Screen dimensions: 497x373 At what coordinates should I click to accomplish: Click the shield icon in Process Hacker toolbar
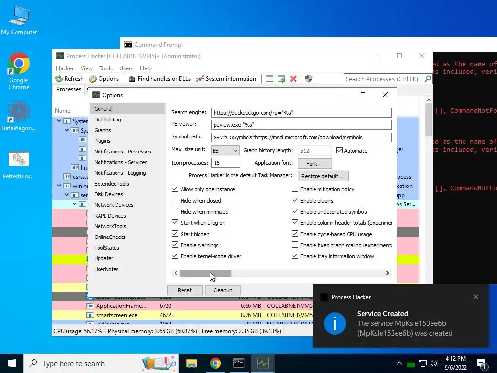(308, 79)
